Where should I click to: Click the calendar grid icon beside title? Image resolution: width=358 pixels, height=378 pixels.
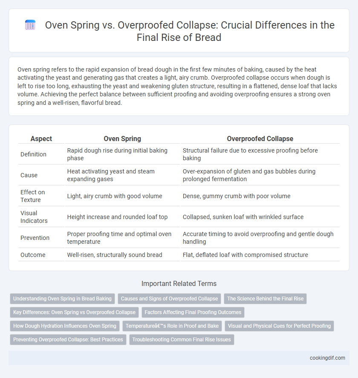click(x=30, y=25)
